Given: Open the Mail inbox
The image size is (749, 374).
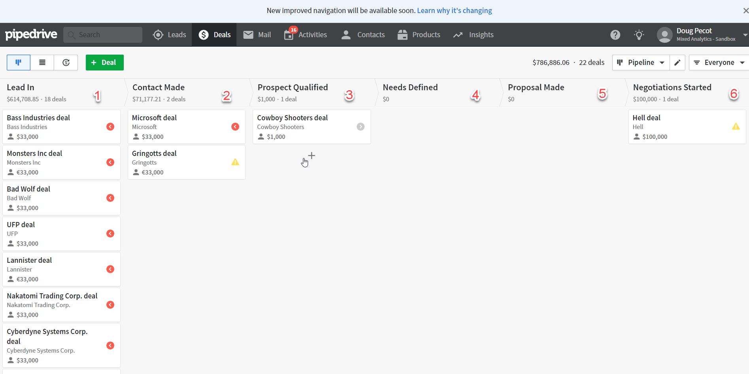Looking at the screenshot, I should [257, 34].
